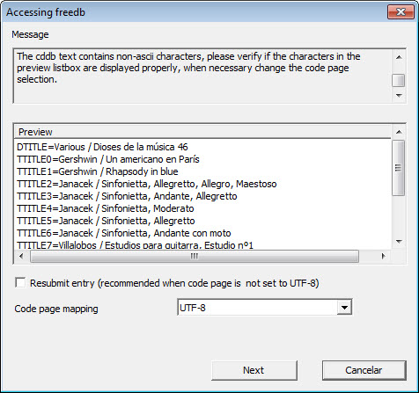Click the Cancelar button
Screen dimensions: 419x393
click(364, 370)
